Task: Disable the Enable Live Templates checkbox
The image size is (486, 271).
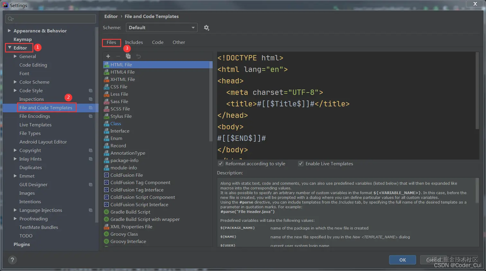Action: [301, 163]
